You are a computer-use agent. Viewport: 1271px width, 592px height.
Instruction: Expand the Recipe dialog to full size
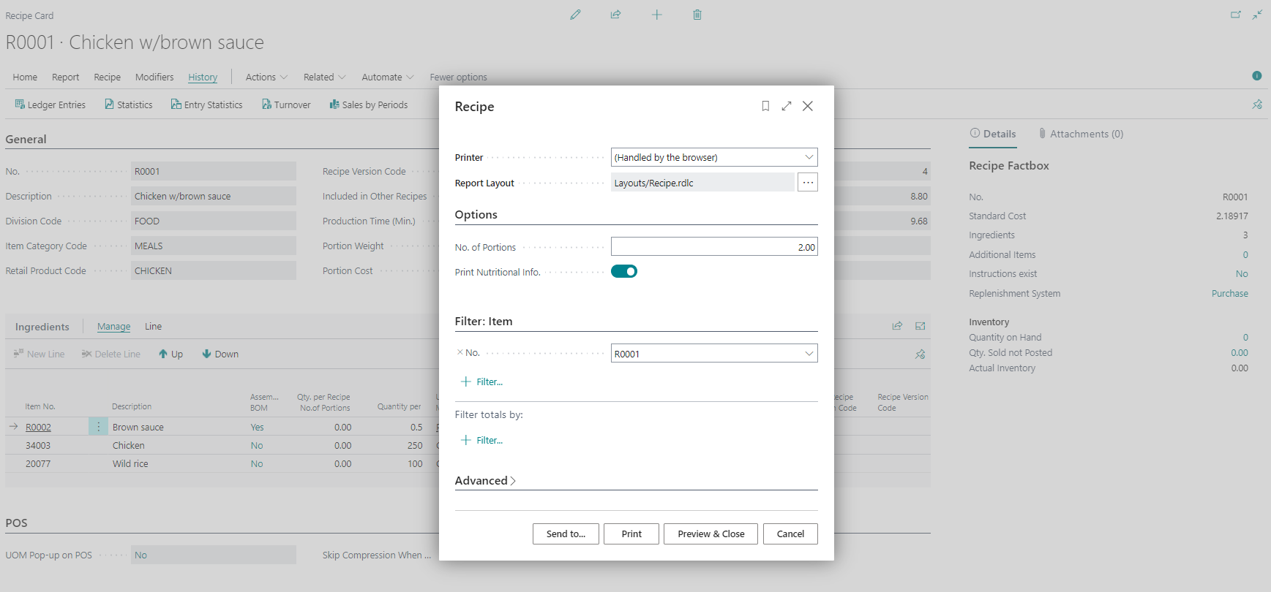[x=787, y=106]
